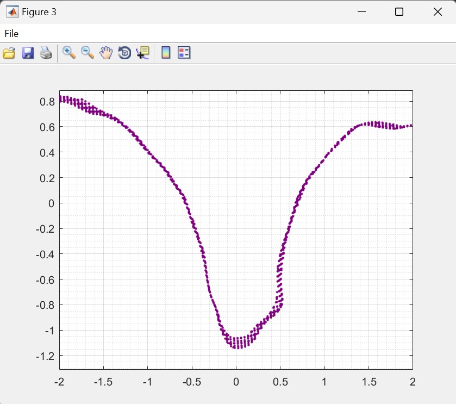Save the figure with the floppy disk icon

pos(28,53)
